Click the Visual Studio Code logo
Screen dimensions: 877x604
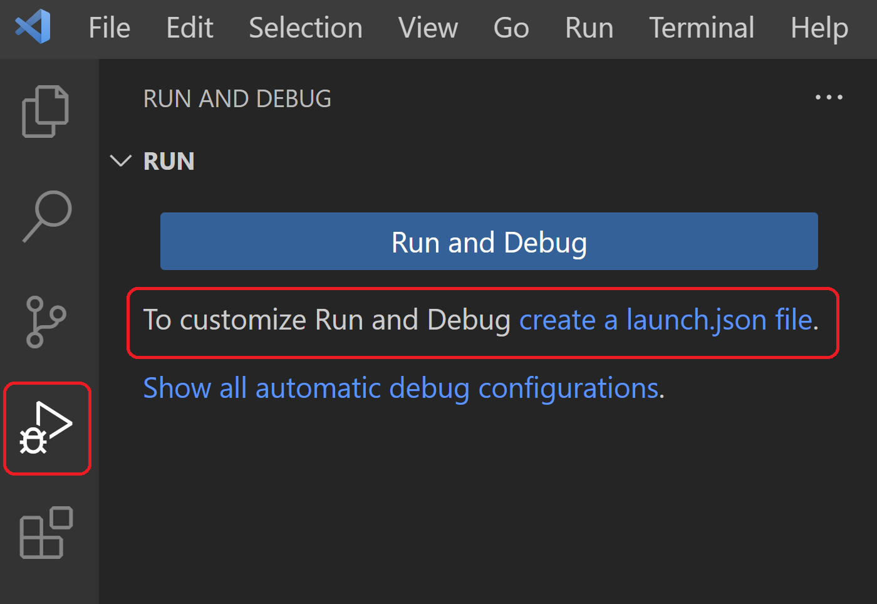(31, 28)
